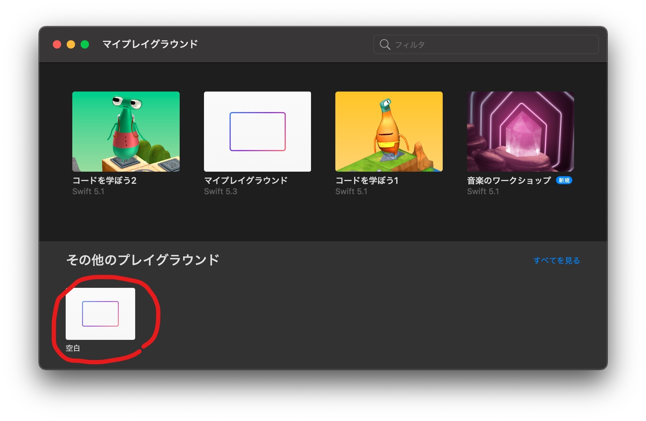Maximize the window with the green button
This screenshot has height=421, width=646.
pos(85,44)
